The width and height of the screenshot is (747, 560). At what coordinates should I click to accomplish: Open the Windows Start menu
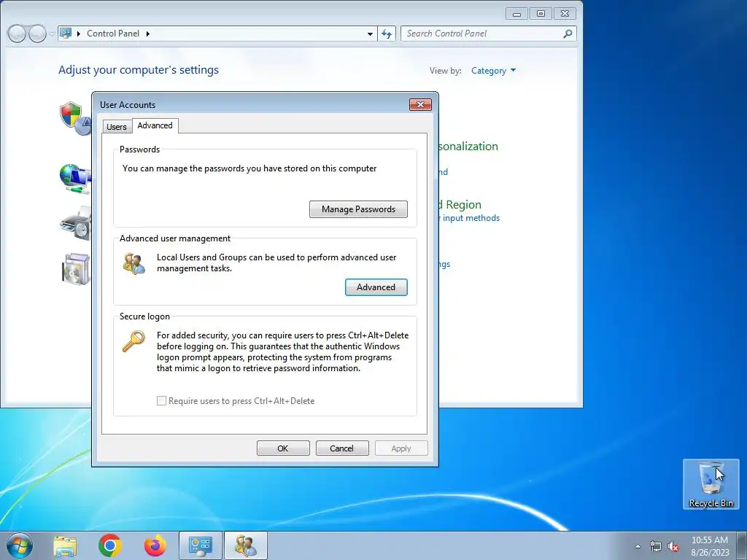tap(20, 545)
